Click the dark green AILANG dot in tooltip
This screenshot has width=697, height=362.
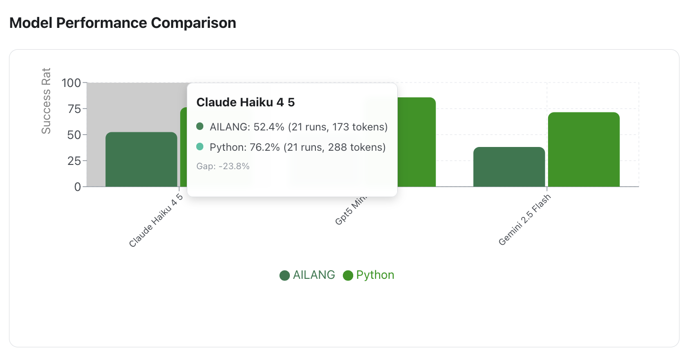200,127
